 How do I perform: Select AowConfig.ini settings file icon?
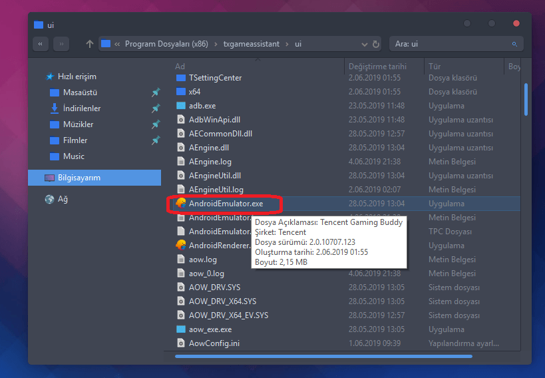[181, 343]
